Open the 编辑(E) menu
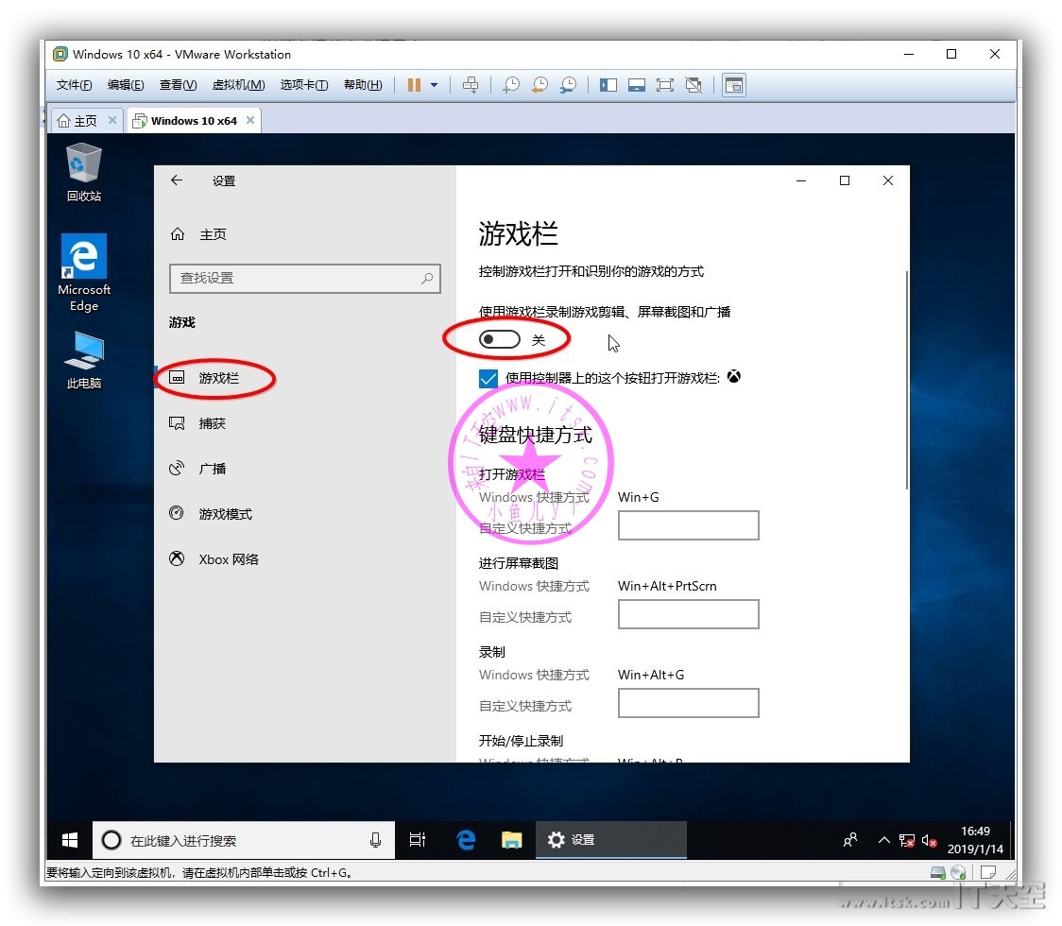The height and width of the screenshot is (926, 1062). coord(126,85)
